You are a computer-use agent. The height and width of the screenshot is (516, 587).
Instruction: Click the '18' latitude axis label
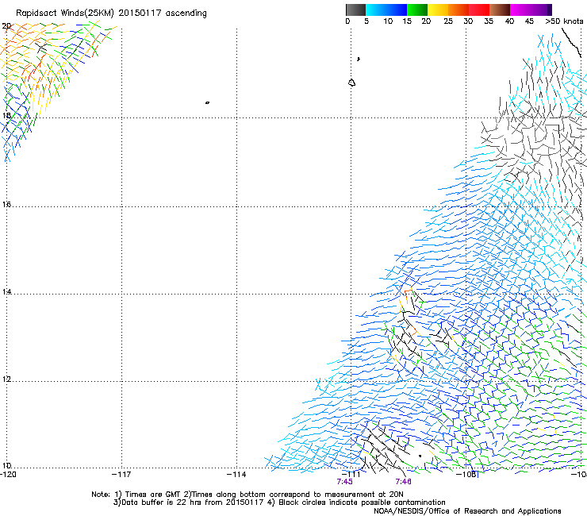click(6, 115)
